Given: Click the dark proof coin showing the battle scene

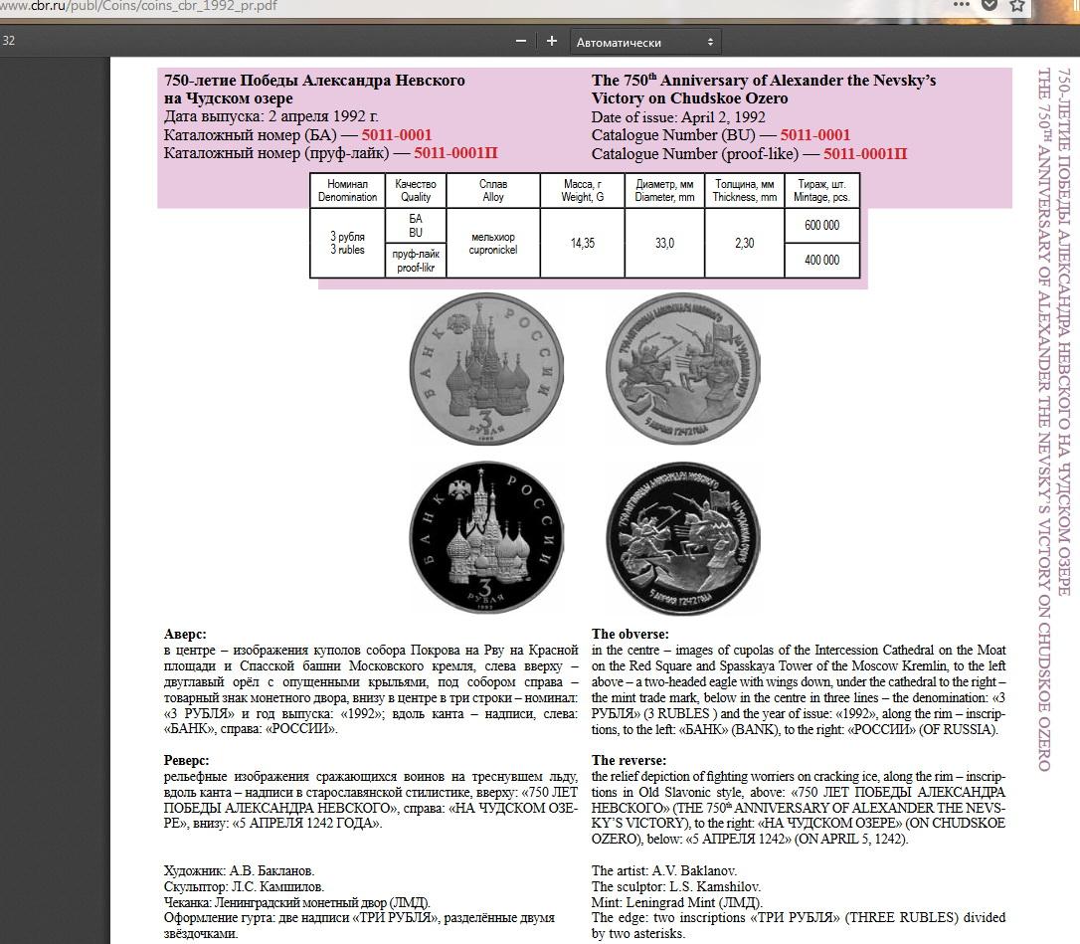Looking at the screenshot, I should [683, 537].
